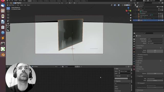Image resolution: width=164 pixels, height=92 pixels.
Task: Toggle visibility eye of Light
Action: pos(161,17)
